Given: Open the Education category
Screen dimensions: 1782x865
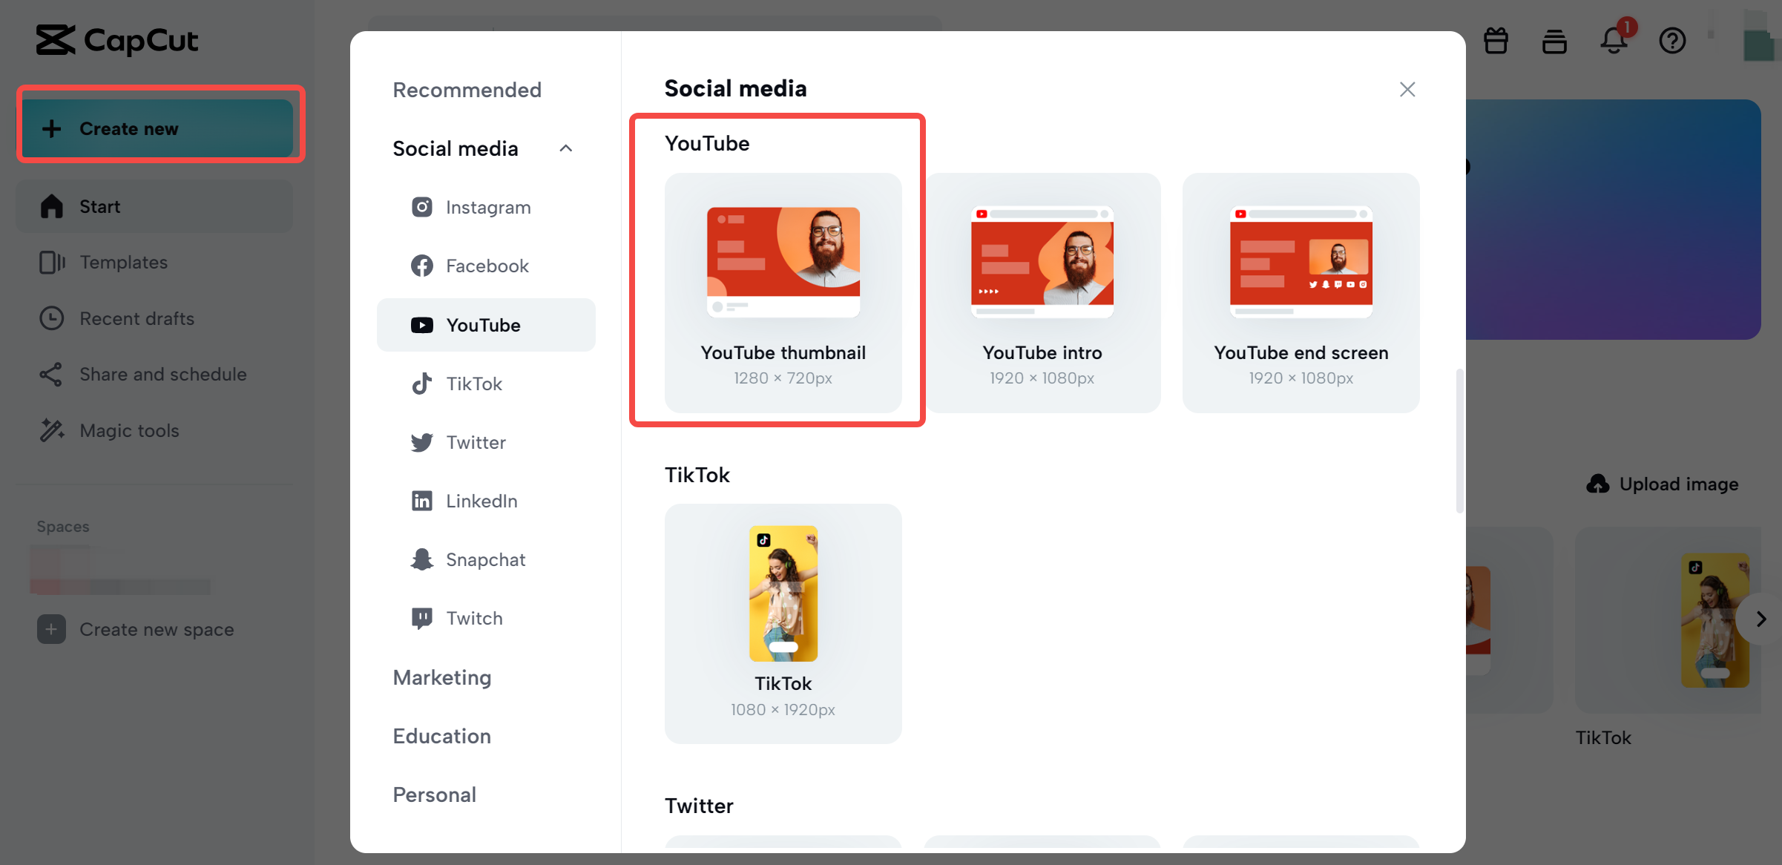Looking at the screenshot, I should 442,736.
